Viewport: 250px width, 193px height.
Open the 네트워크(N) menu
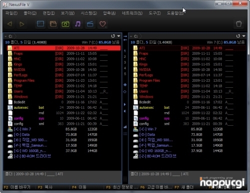tap(132, 13)
